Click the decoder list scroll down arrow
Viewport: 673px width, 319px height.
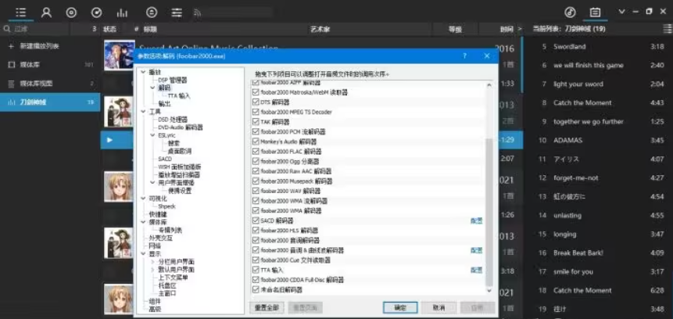pyautogui.click(x=489, y=291)
